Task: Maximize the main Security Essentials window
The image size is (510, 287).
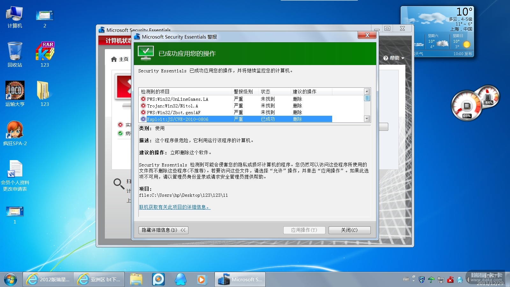Action: pos(387,28)
